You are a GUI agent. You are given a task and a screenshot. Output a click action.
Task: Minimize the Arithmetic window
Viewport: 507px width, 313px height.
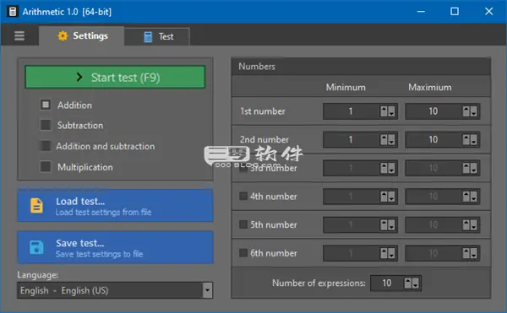[x=421, y=12]
